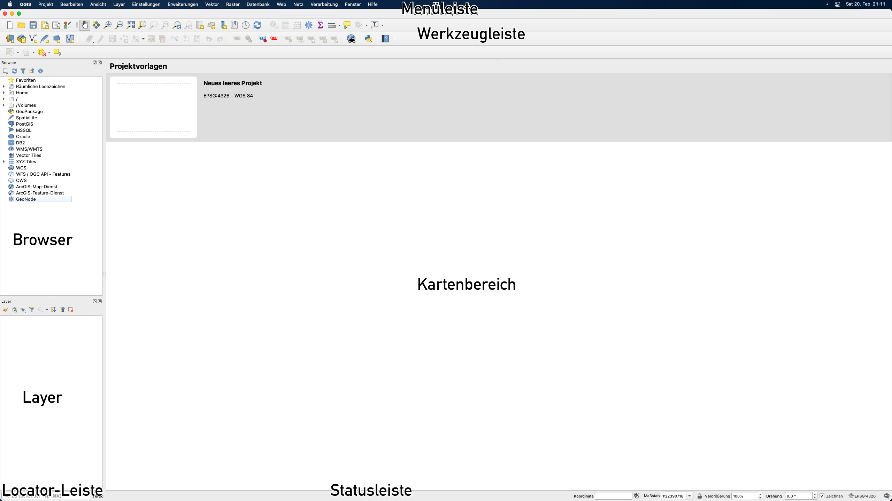The image size is (892, 501).
Task: Open the log messages bubble in status bar
Action: [887, 496]
